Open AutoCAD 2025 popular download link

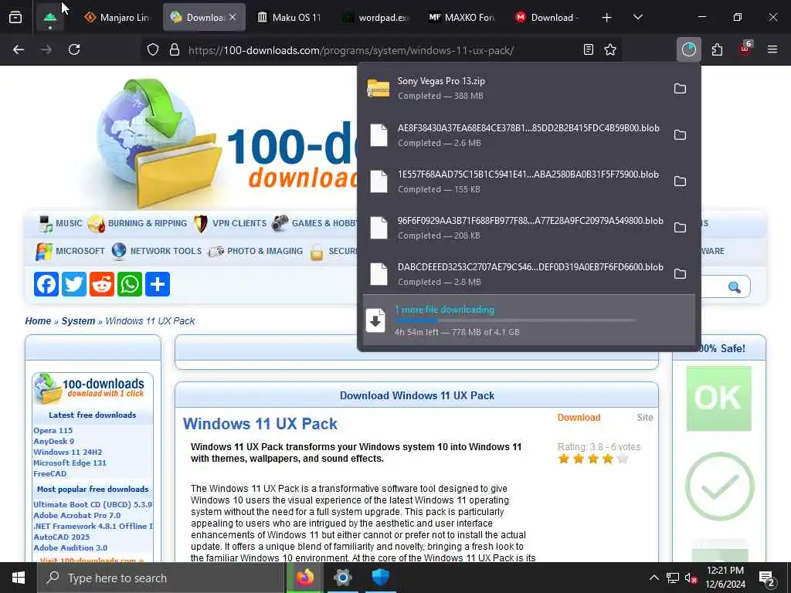tap(62, 537)
